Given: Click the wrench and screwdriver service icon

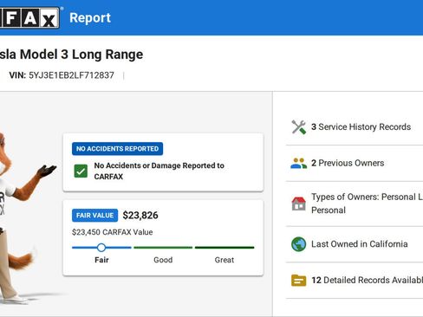Looking at the screenshot, I should 299,127.
